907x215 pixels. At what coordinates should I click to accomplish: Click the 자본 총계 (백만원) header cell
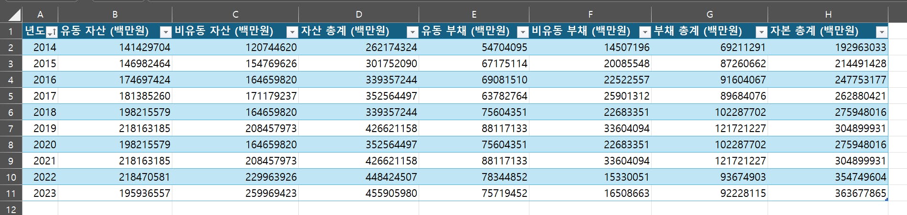coord(828,31)
